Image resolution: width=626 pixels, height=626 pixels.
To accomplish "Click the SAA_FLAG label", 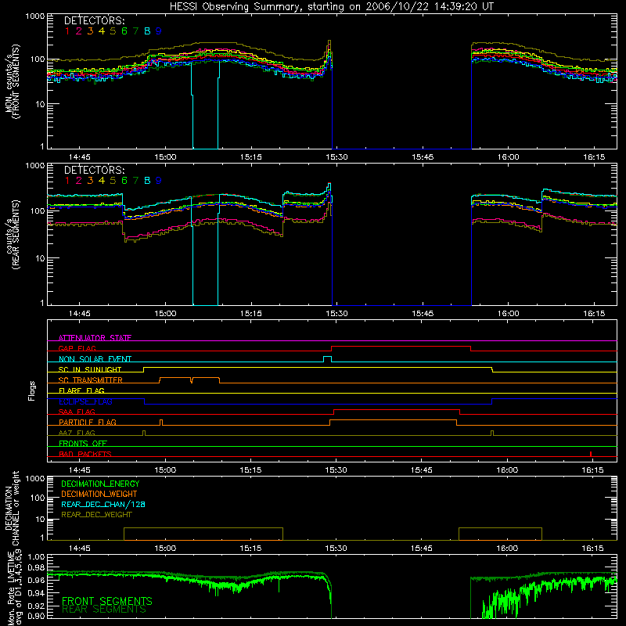I will (x=77, y=412).
